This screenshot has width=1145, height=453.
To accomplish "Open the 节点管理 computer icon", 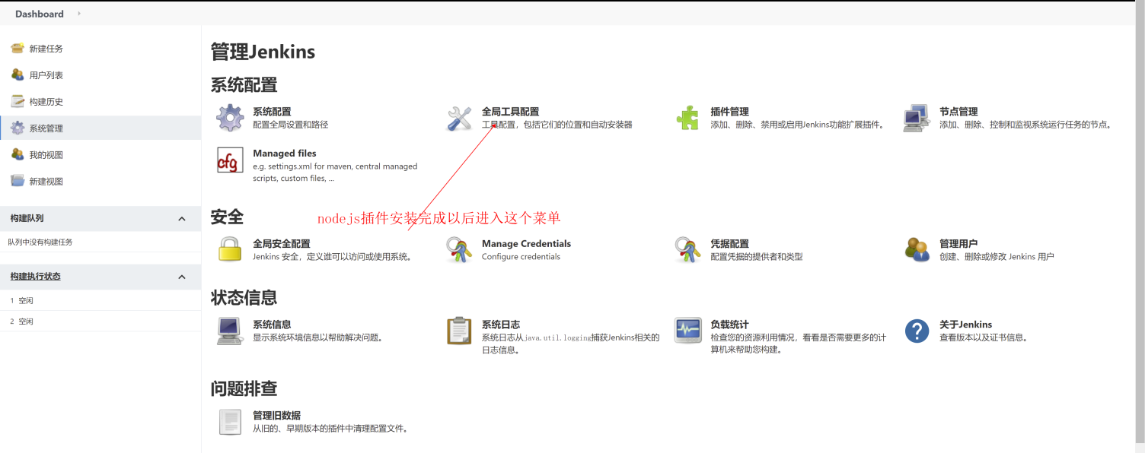I will 917,119.
